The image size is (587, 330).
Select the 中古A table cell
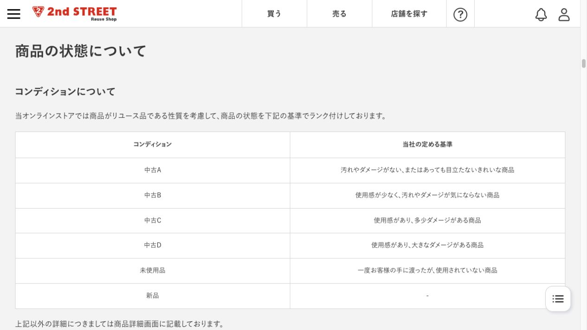pyautogui.click(x=153, y=170)
